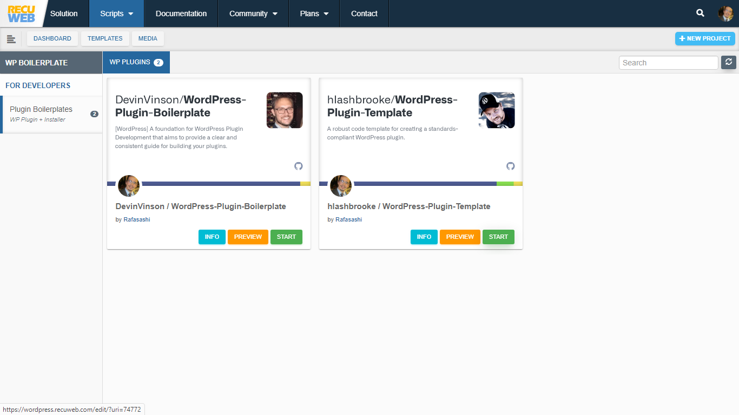Create a New Project
739x415 pixels.
[705, 39]
